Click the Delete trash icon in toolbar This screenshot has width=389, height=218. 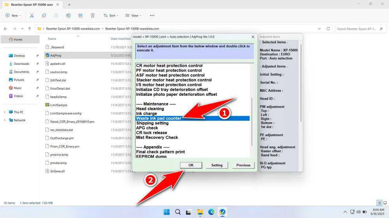click(93, 16)
